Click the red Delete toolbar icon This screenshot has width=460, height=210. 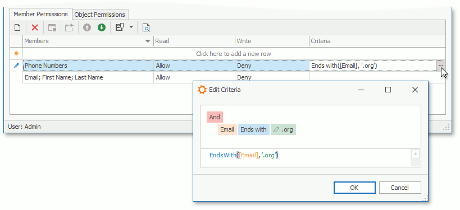point(35,28)
